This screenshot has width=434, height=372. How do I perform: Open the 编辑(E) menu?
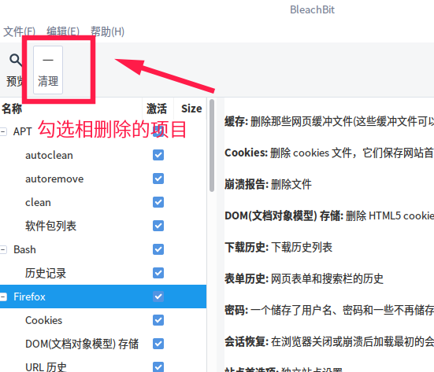click(63, 31)
